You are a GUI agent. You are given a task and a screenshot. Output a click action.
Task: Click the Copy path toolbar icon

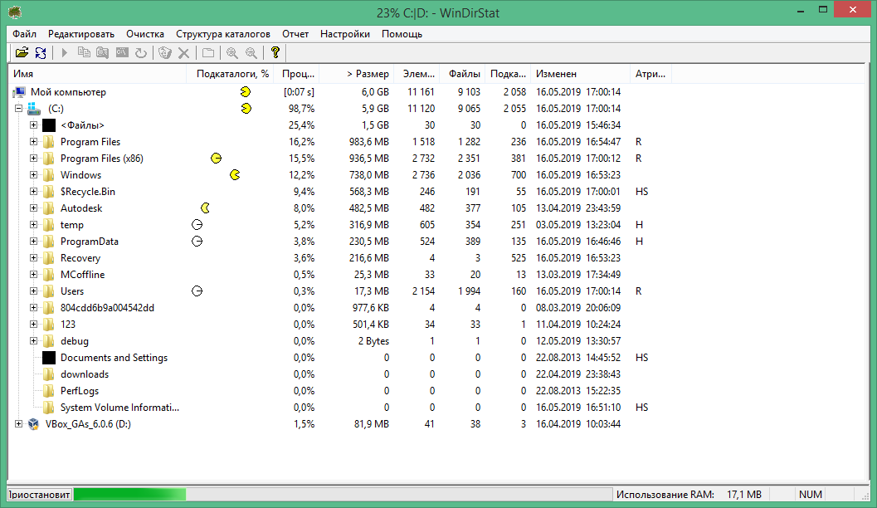click(84, 53)
